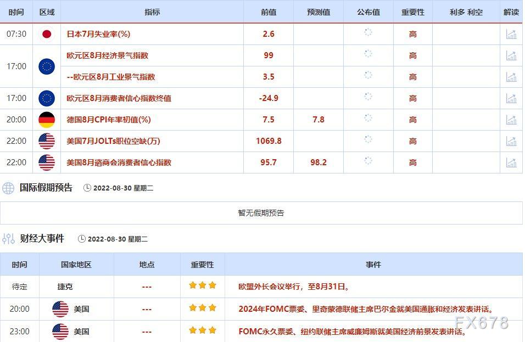Image resolution: width=525 pixels, height=342 pixels.
Task: Click the slider icon beside 财经大事件
Action: pyautogui.click(x=8, y=239)
